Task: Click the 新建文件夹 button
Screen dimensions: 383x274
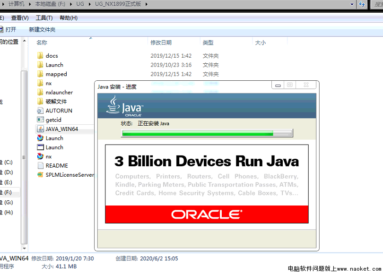Action: click(42, 29)
